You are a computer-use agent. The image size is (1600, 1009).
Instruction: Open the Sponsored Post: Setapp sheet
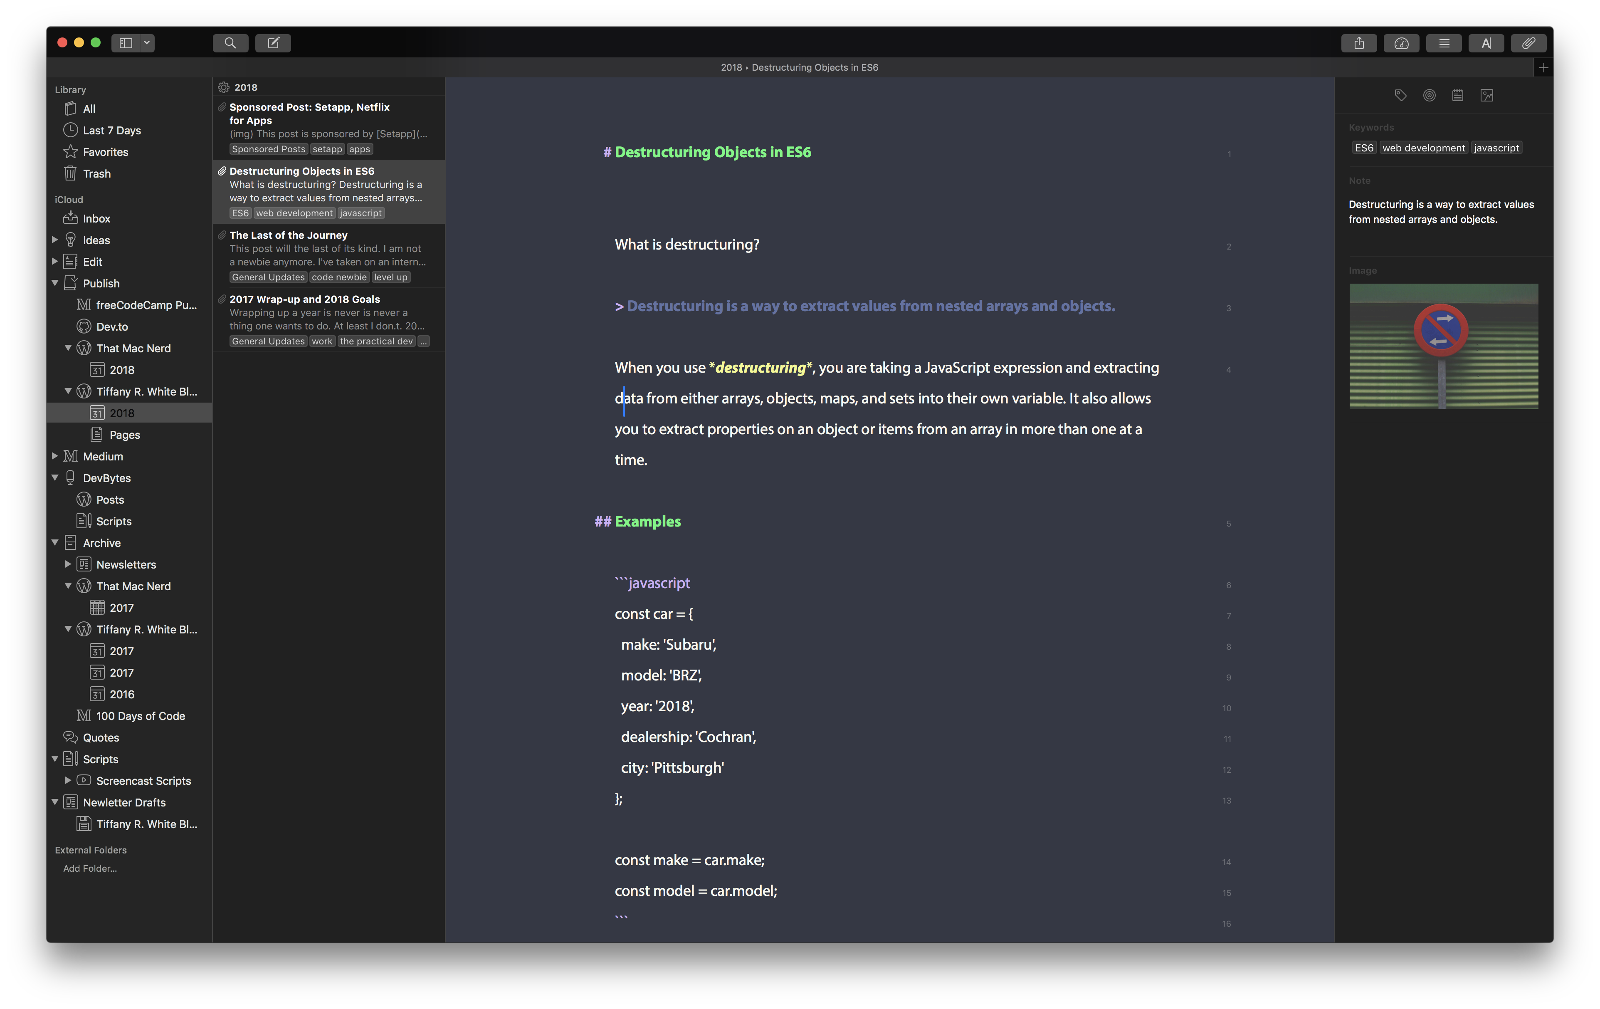pos(328,128)
